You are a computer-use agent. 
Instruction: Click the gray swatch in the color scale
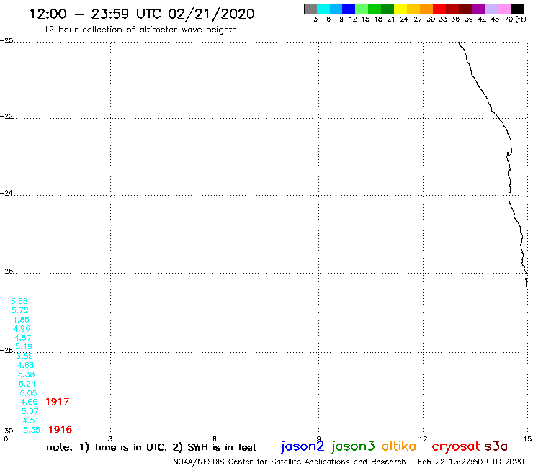click(310, 9)
